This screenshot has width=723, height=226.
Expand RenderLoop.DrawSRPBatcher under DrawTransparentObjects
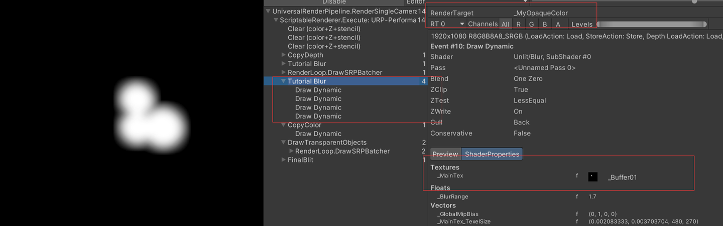click(291, 151)
